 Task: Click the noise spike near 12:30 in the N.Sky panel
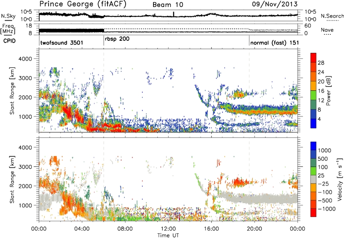point(174,14)
